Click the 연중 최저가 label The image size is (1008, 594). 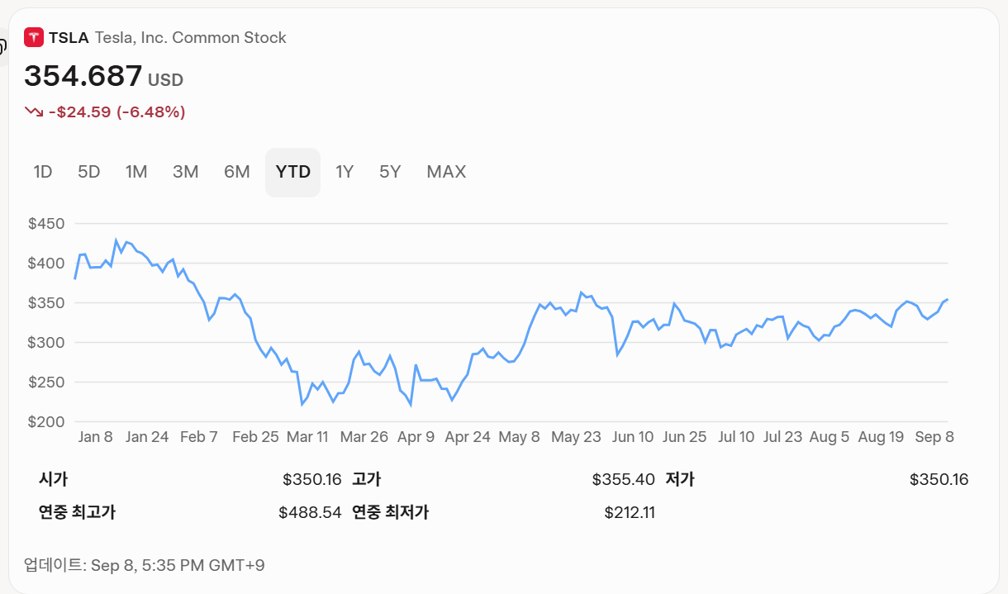click(390, 512)
